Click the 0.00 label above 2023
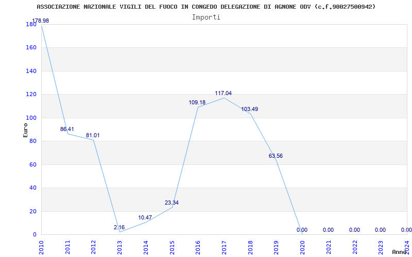The height and width of the screenshot is (257, 412). pos(380,230)
